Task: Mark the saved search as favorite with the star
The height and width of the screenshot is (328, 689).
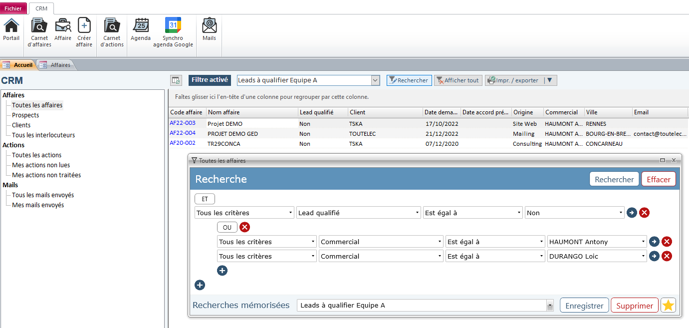Action: pos(668,305)
